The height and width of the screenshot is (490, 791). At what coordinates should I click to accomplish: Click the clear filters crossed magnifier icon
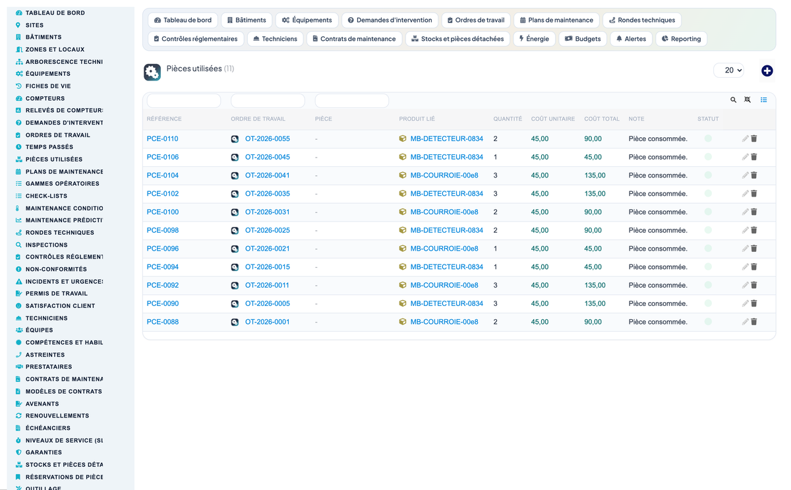tap(747, 100)
